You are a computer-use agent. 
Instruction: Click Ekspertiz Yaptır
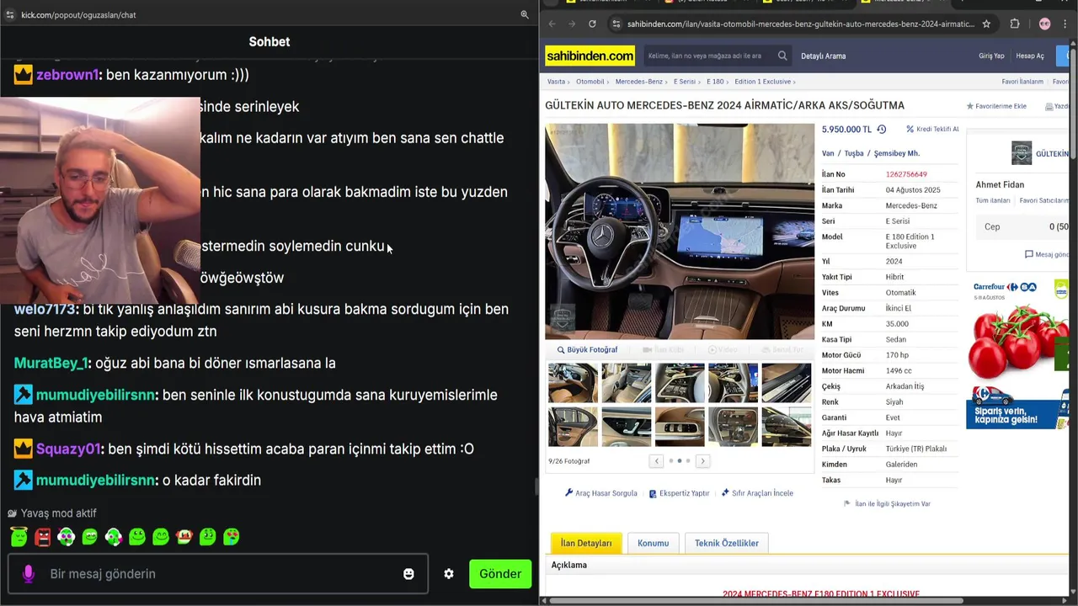(679, 493)
